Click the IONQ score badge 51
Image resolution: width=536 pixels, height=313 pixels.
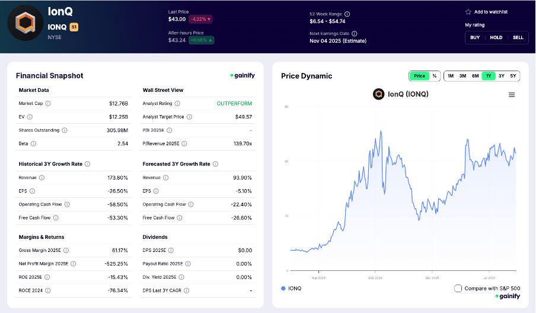[74, 27]
